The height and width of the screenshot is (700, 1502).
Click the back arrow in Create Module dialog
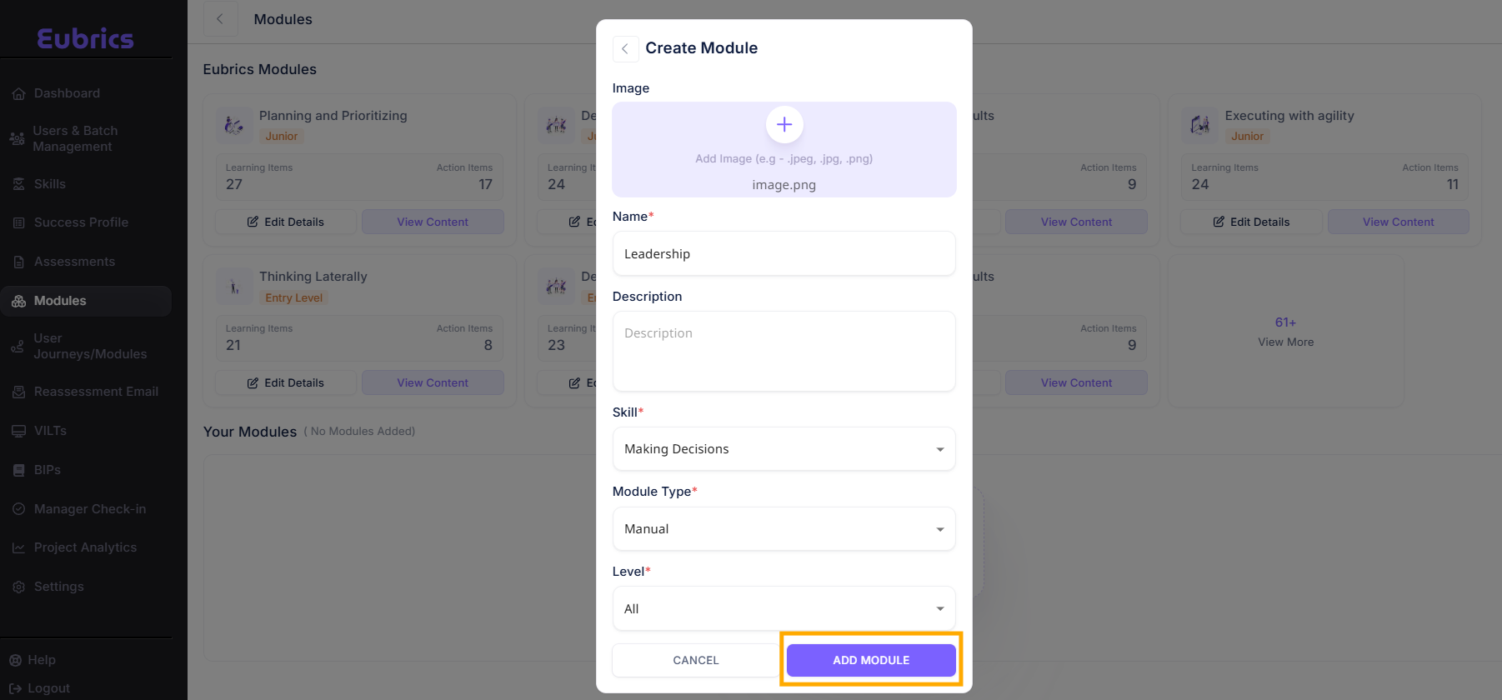click(x=625, y=48)
